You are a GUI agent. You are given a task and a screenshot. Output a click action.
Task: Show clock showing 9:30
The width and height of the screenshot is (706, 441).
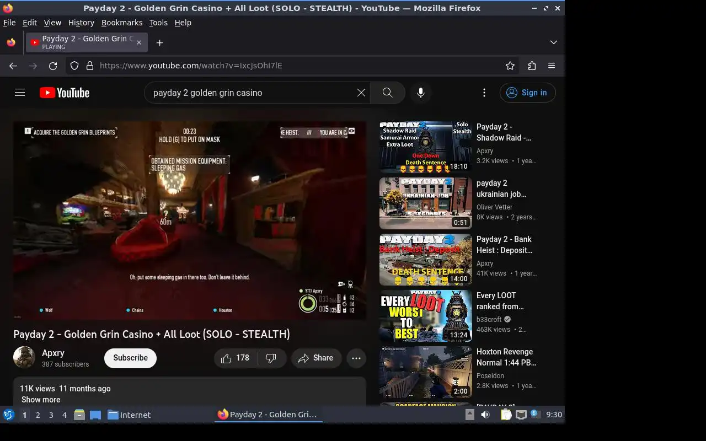coord(554,415)
